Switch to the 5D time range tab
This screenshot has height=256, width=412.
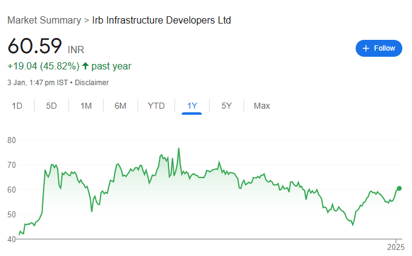click(51, 106)
